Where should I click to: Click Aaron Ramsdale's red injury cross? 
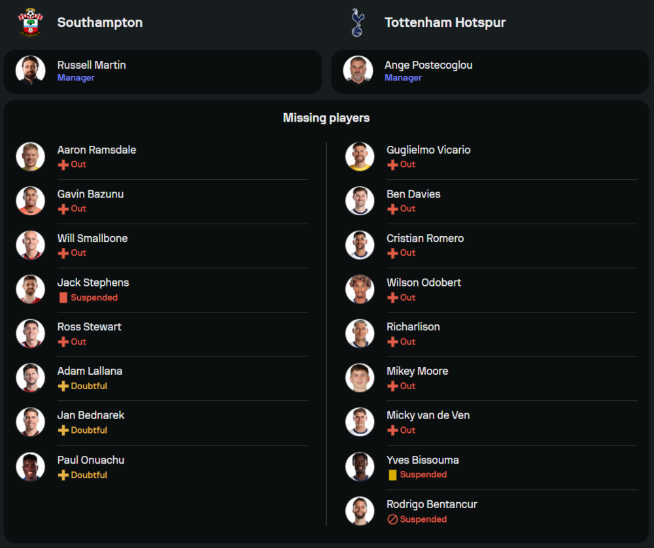(63, 165)
